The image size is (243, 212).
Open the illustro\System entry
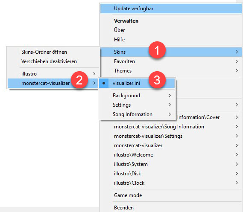171,164
